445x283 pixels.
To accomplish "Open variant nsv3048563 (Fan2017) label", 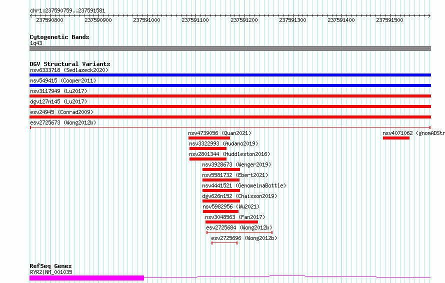I will click(235, 217).
